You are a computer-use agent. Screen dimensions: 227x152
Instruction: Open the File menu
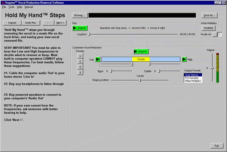click(x=4, y=7)
